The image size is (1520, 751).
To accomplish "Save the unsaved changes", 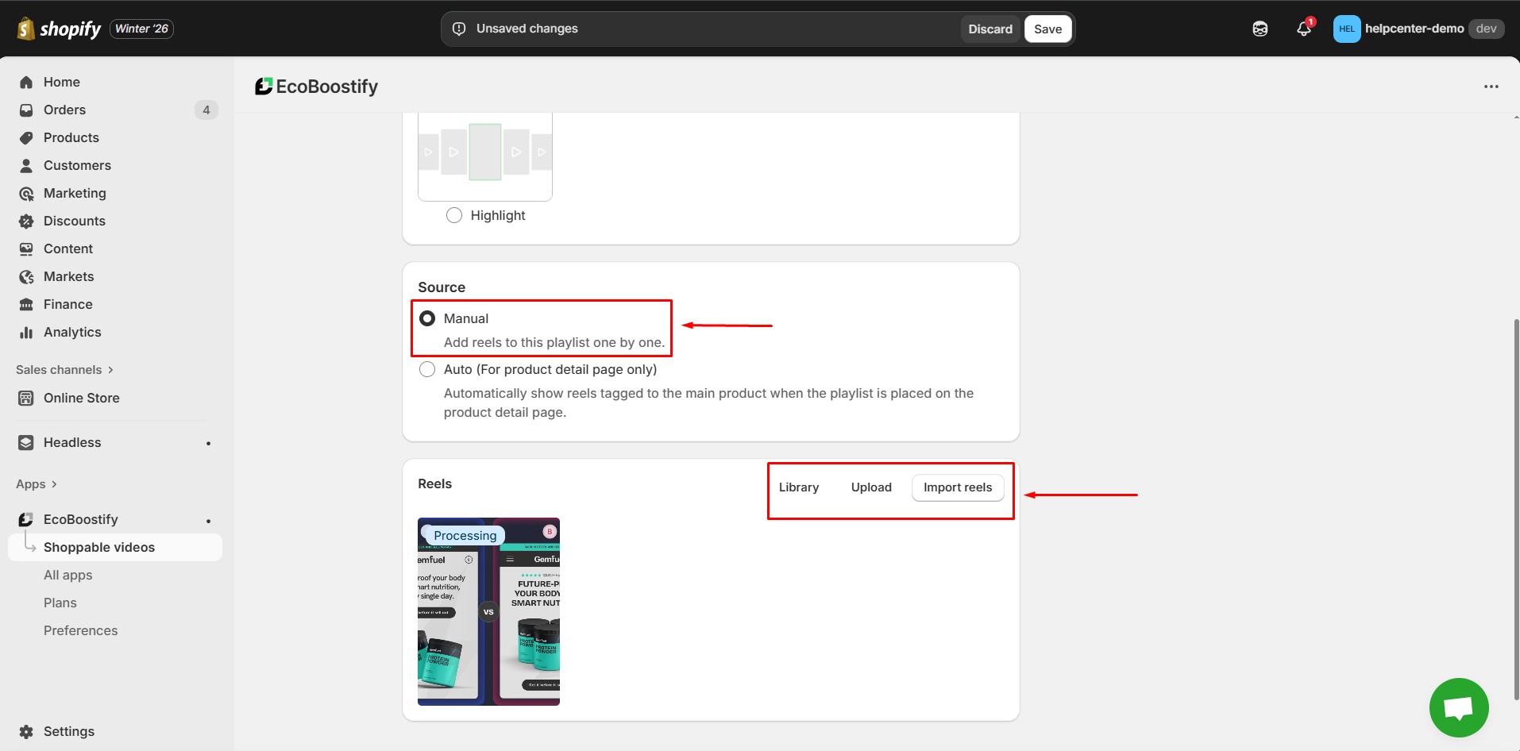I will coord(1047,29).
